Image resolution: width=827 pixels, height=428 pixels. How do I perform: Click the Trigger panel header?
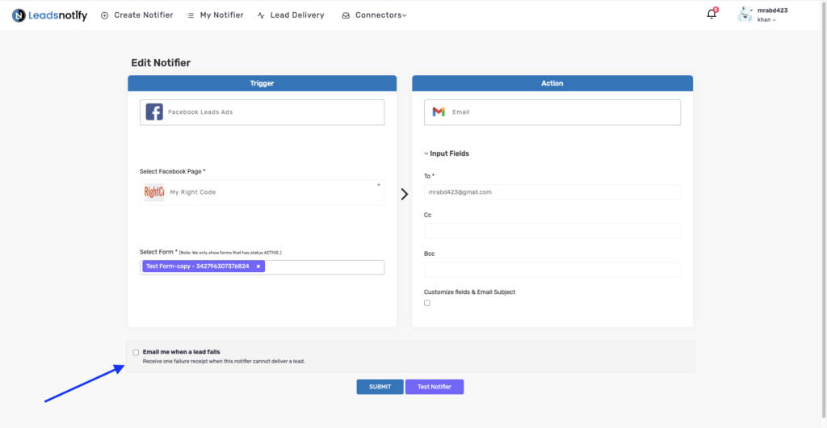262,83
